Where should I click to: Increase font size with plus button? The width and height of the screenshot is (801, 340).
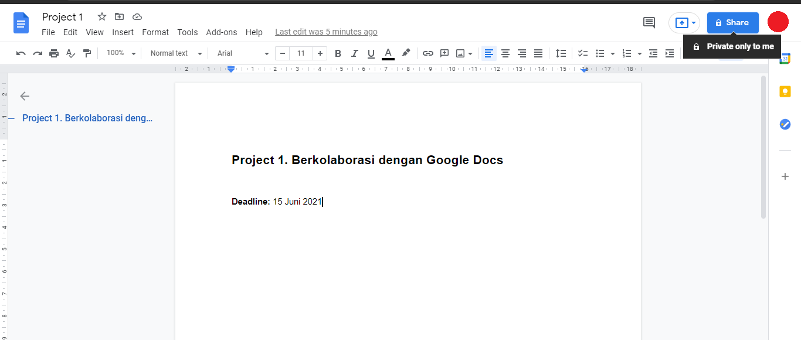pyautogui.click(x=320, y=53)
